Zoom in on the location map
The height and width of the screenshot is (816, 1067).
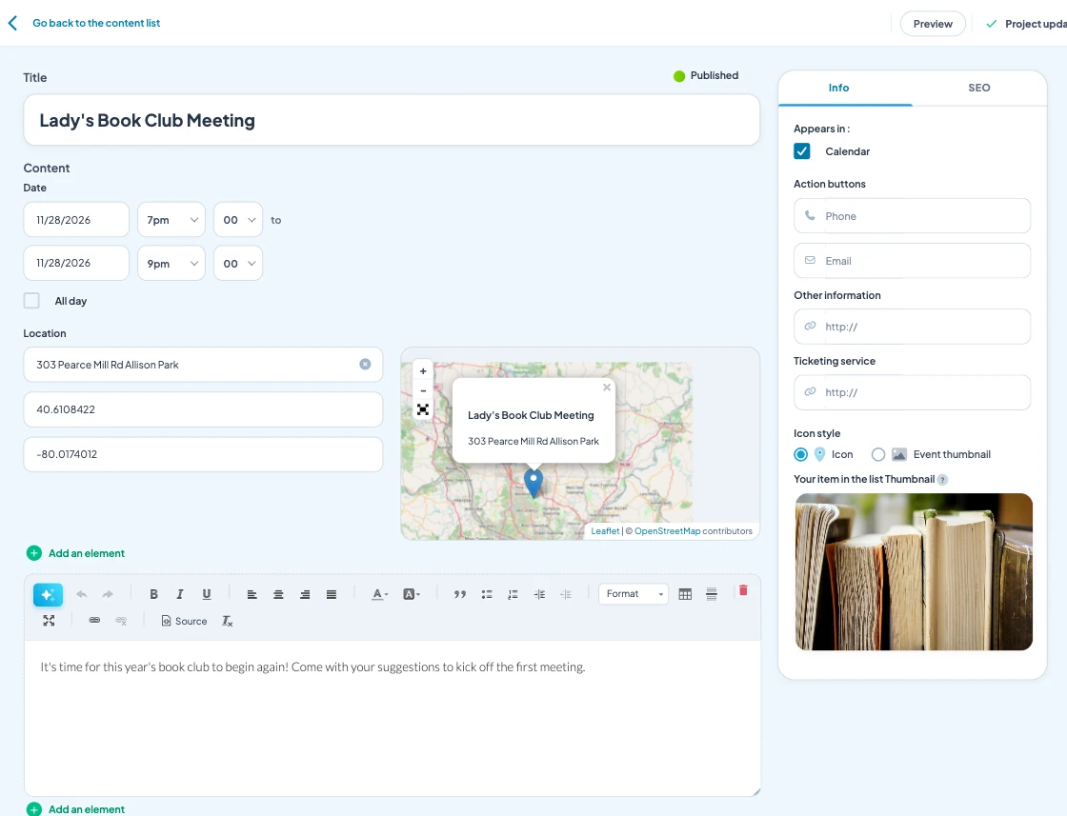point(423,371)
